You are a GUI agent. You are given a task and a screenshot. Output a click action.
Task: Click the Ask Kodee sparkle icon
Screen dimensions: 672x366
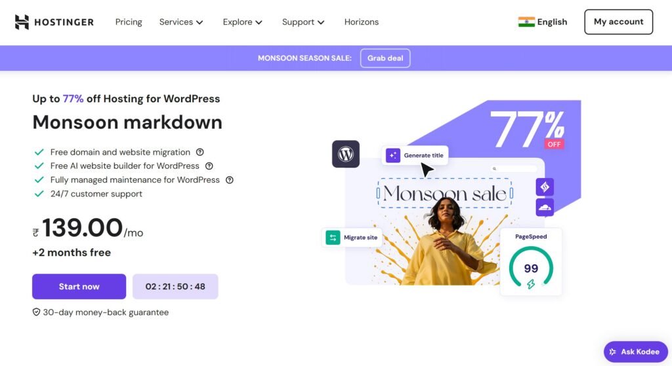click(613, 352)
